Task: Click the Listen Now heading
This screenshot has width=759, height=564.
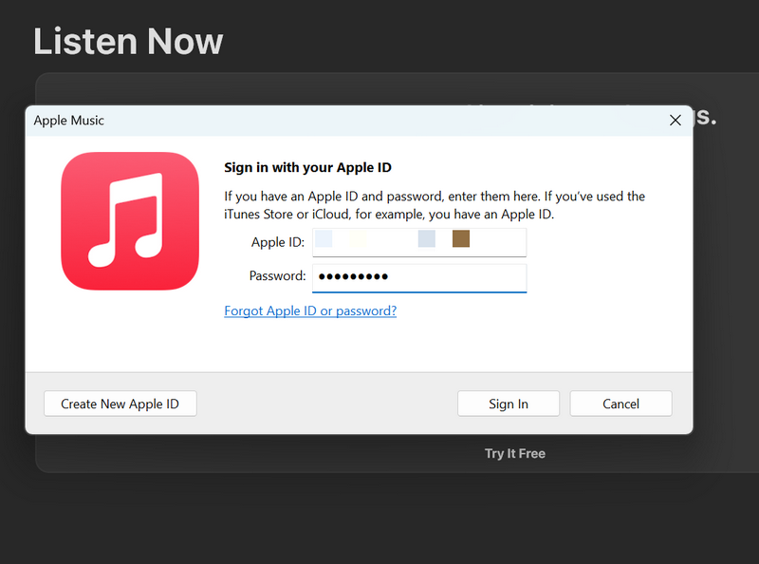Action: 128,41
